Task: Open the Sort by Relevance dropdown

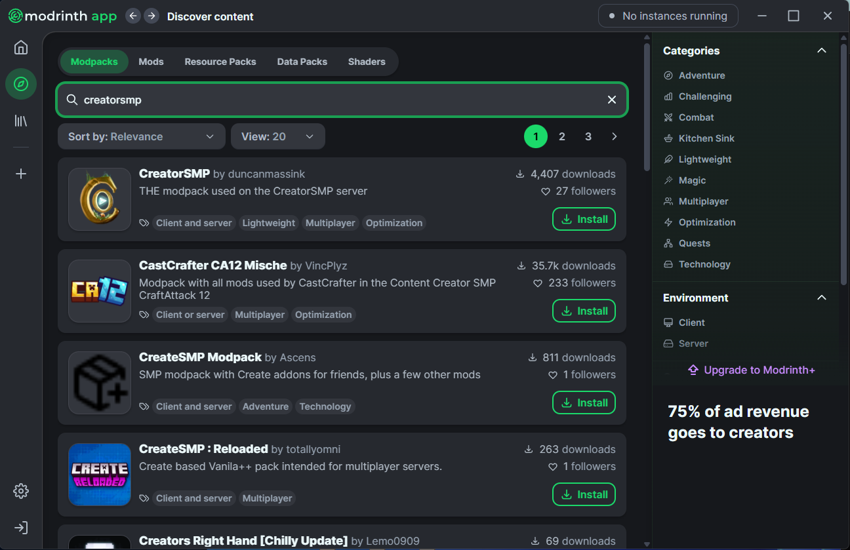Action: click(x=141, y=136)
